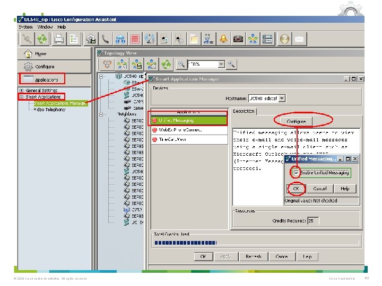Enable the Unified Messaging checkbox

(296, 173)
